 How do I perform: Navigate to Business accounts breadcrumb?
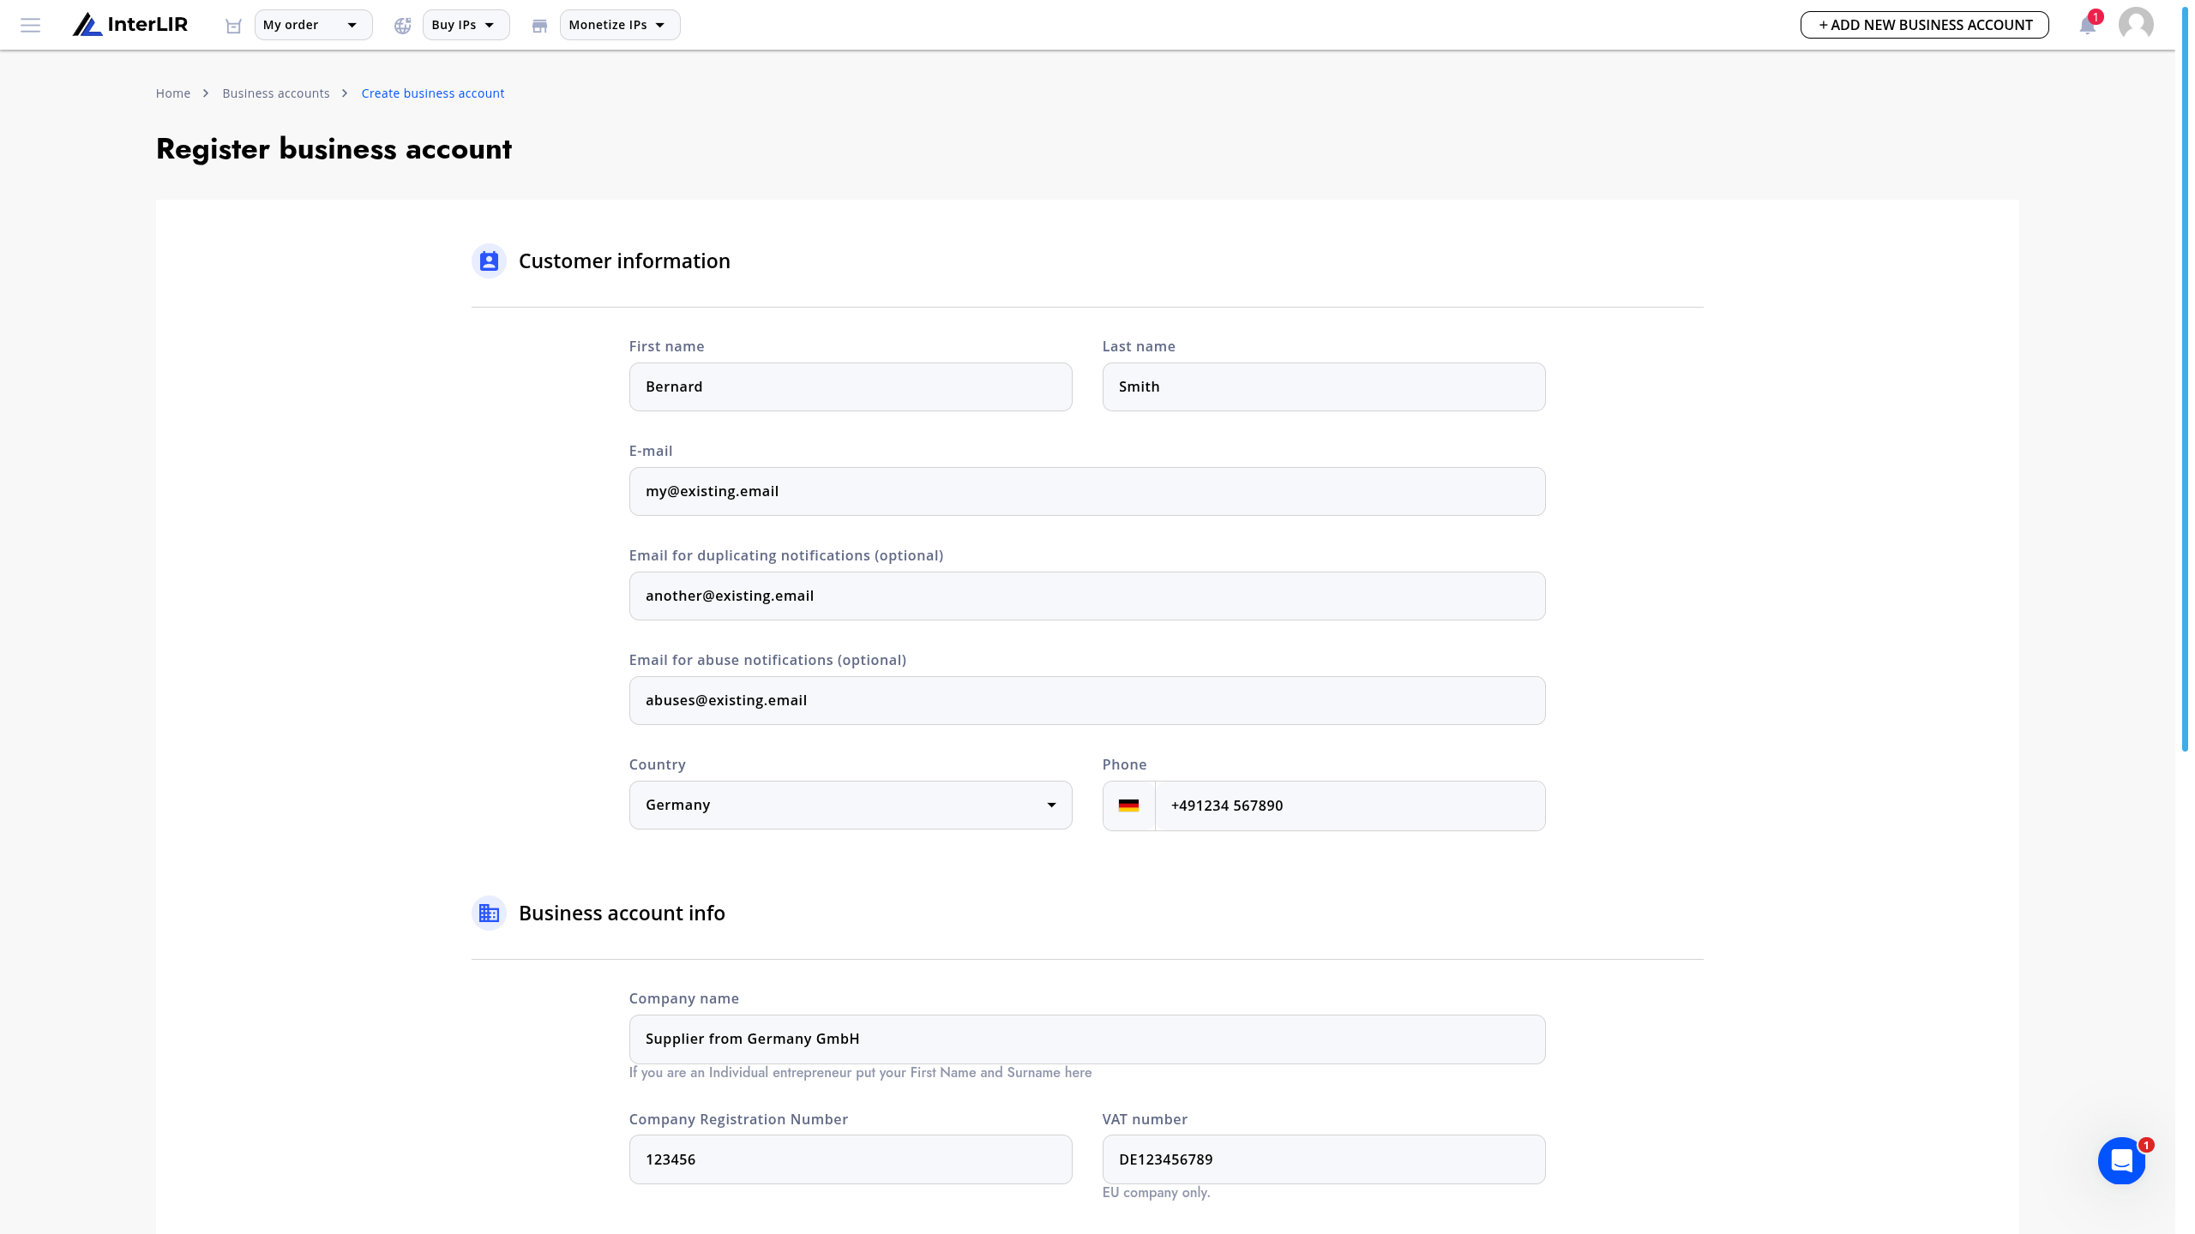276,93
